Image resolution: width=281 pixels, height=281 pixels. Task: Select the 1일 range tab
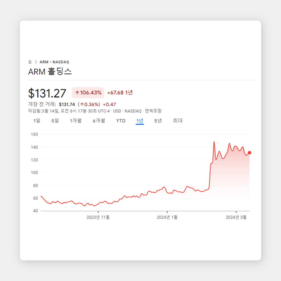pyautogui.click(x=37, y=121)
